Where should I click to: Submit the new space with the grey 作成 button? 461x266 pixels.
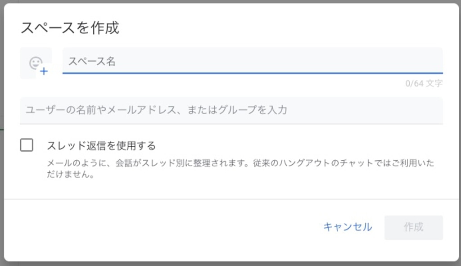(413, 227)
